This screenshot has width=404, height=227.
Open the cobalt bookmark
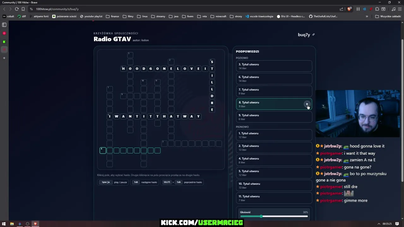point(9,16)
